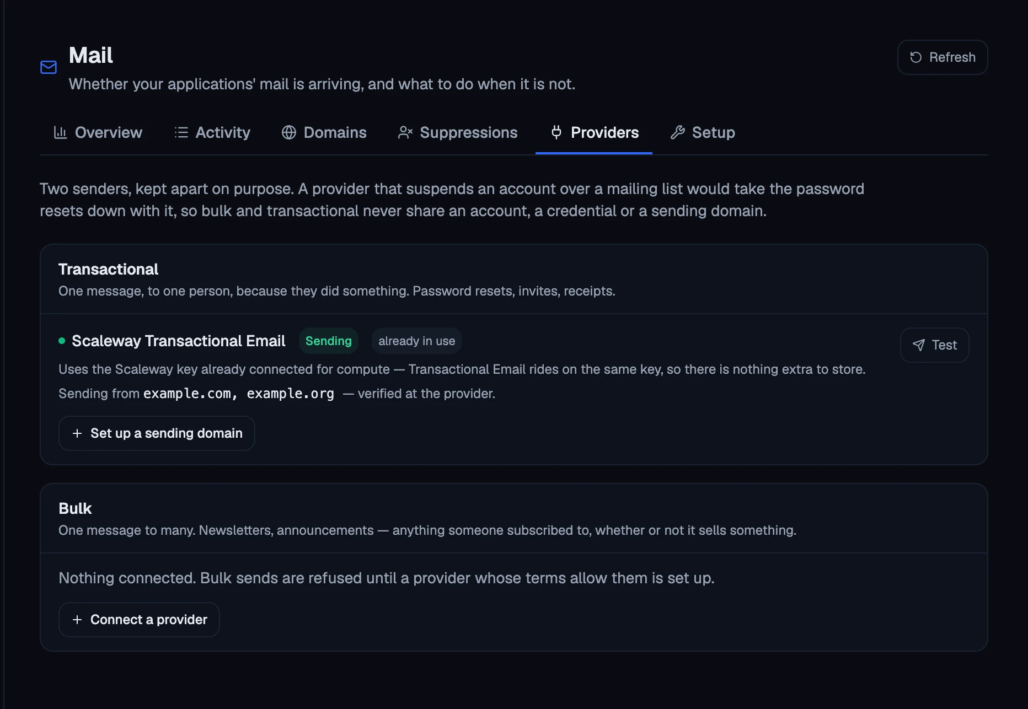
Task: Click the 'verified at the provider' text
Action: [426, 394]
